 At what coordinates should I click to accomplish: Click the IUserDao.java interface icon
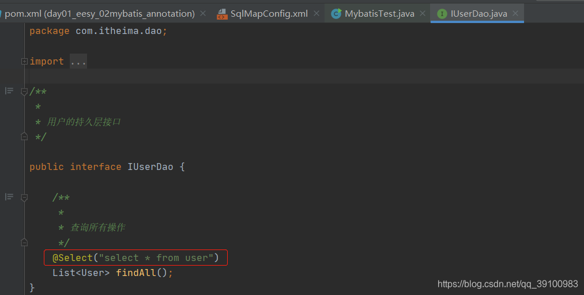click(x=442, y=14)
